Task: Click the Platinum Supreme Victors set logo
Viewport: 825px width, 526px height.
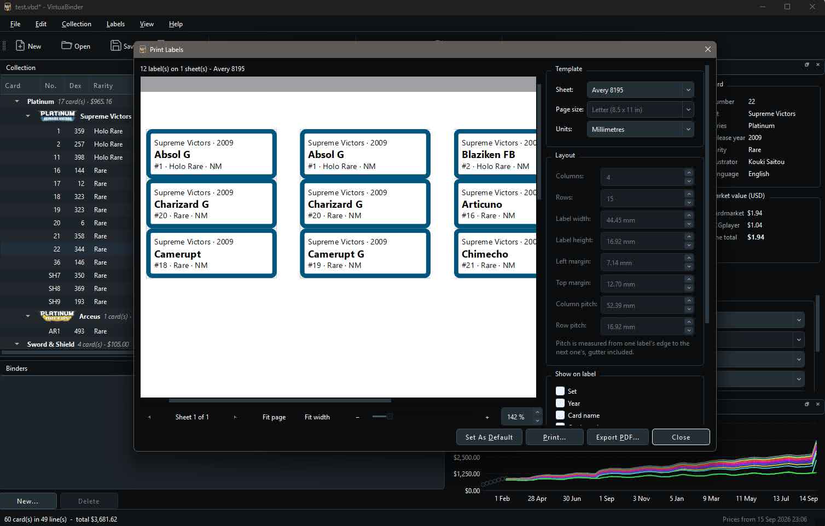Action: coord(57,116)
